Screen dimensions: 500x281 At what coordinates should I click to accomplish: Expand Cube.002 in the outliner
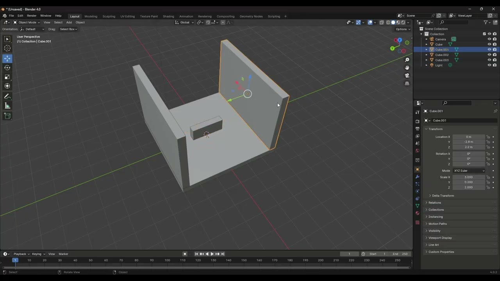(426, 55)
